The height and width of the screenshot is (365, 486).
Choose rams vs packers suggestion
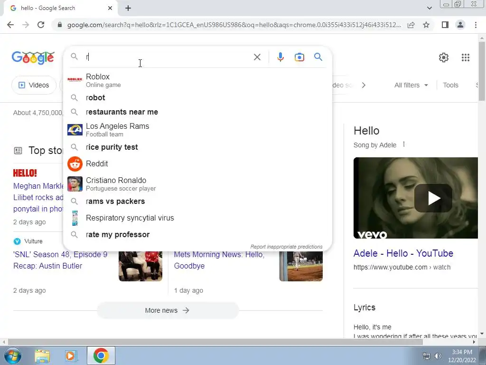click(197, 202)
